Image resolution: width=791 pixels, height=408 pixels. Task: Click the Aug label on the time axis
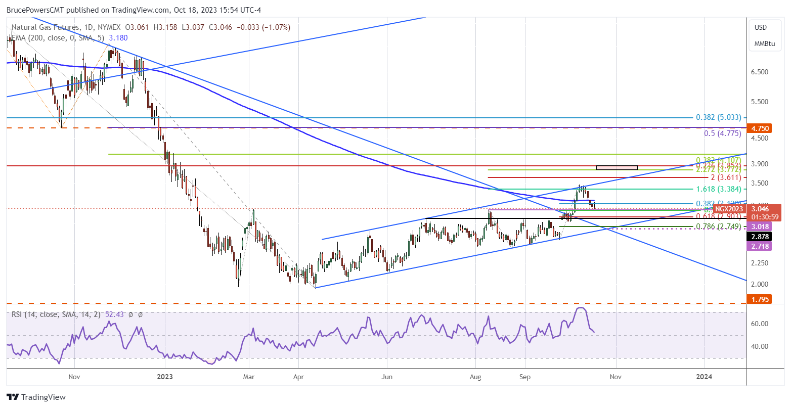pyautogui.click(x=476, y=377)
